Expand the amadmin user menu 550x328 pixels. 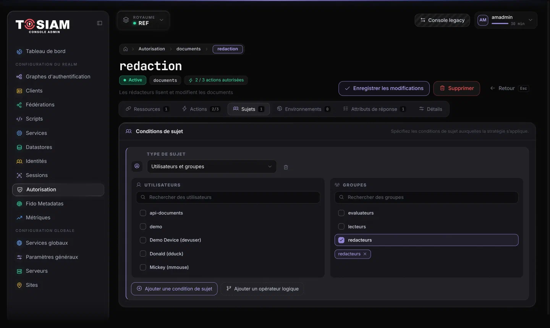tap(506, 20)
